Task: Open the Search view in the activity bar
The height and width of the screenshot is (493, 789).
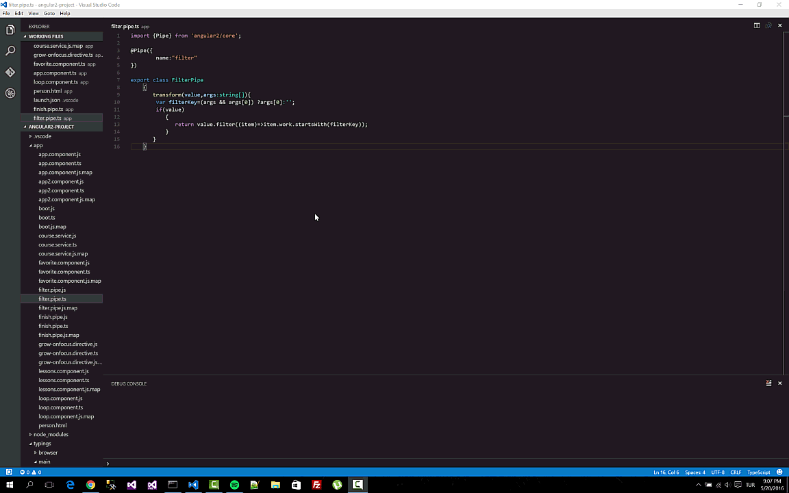Action: [x=10, y=50]
